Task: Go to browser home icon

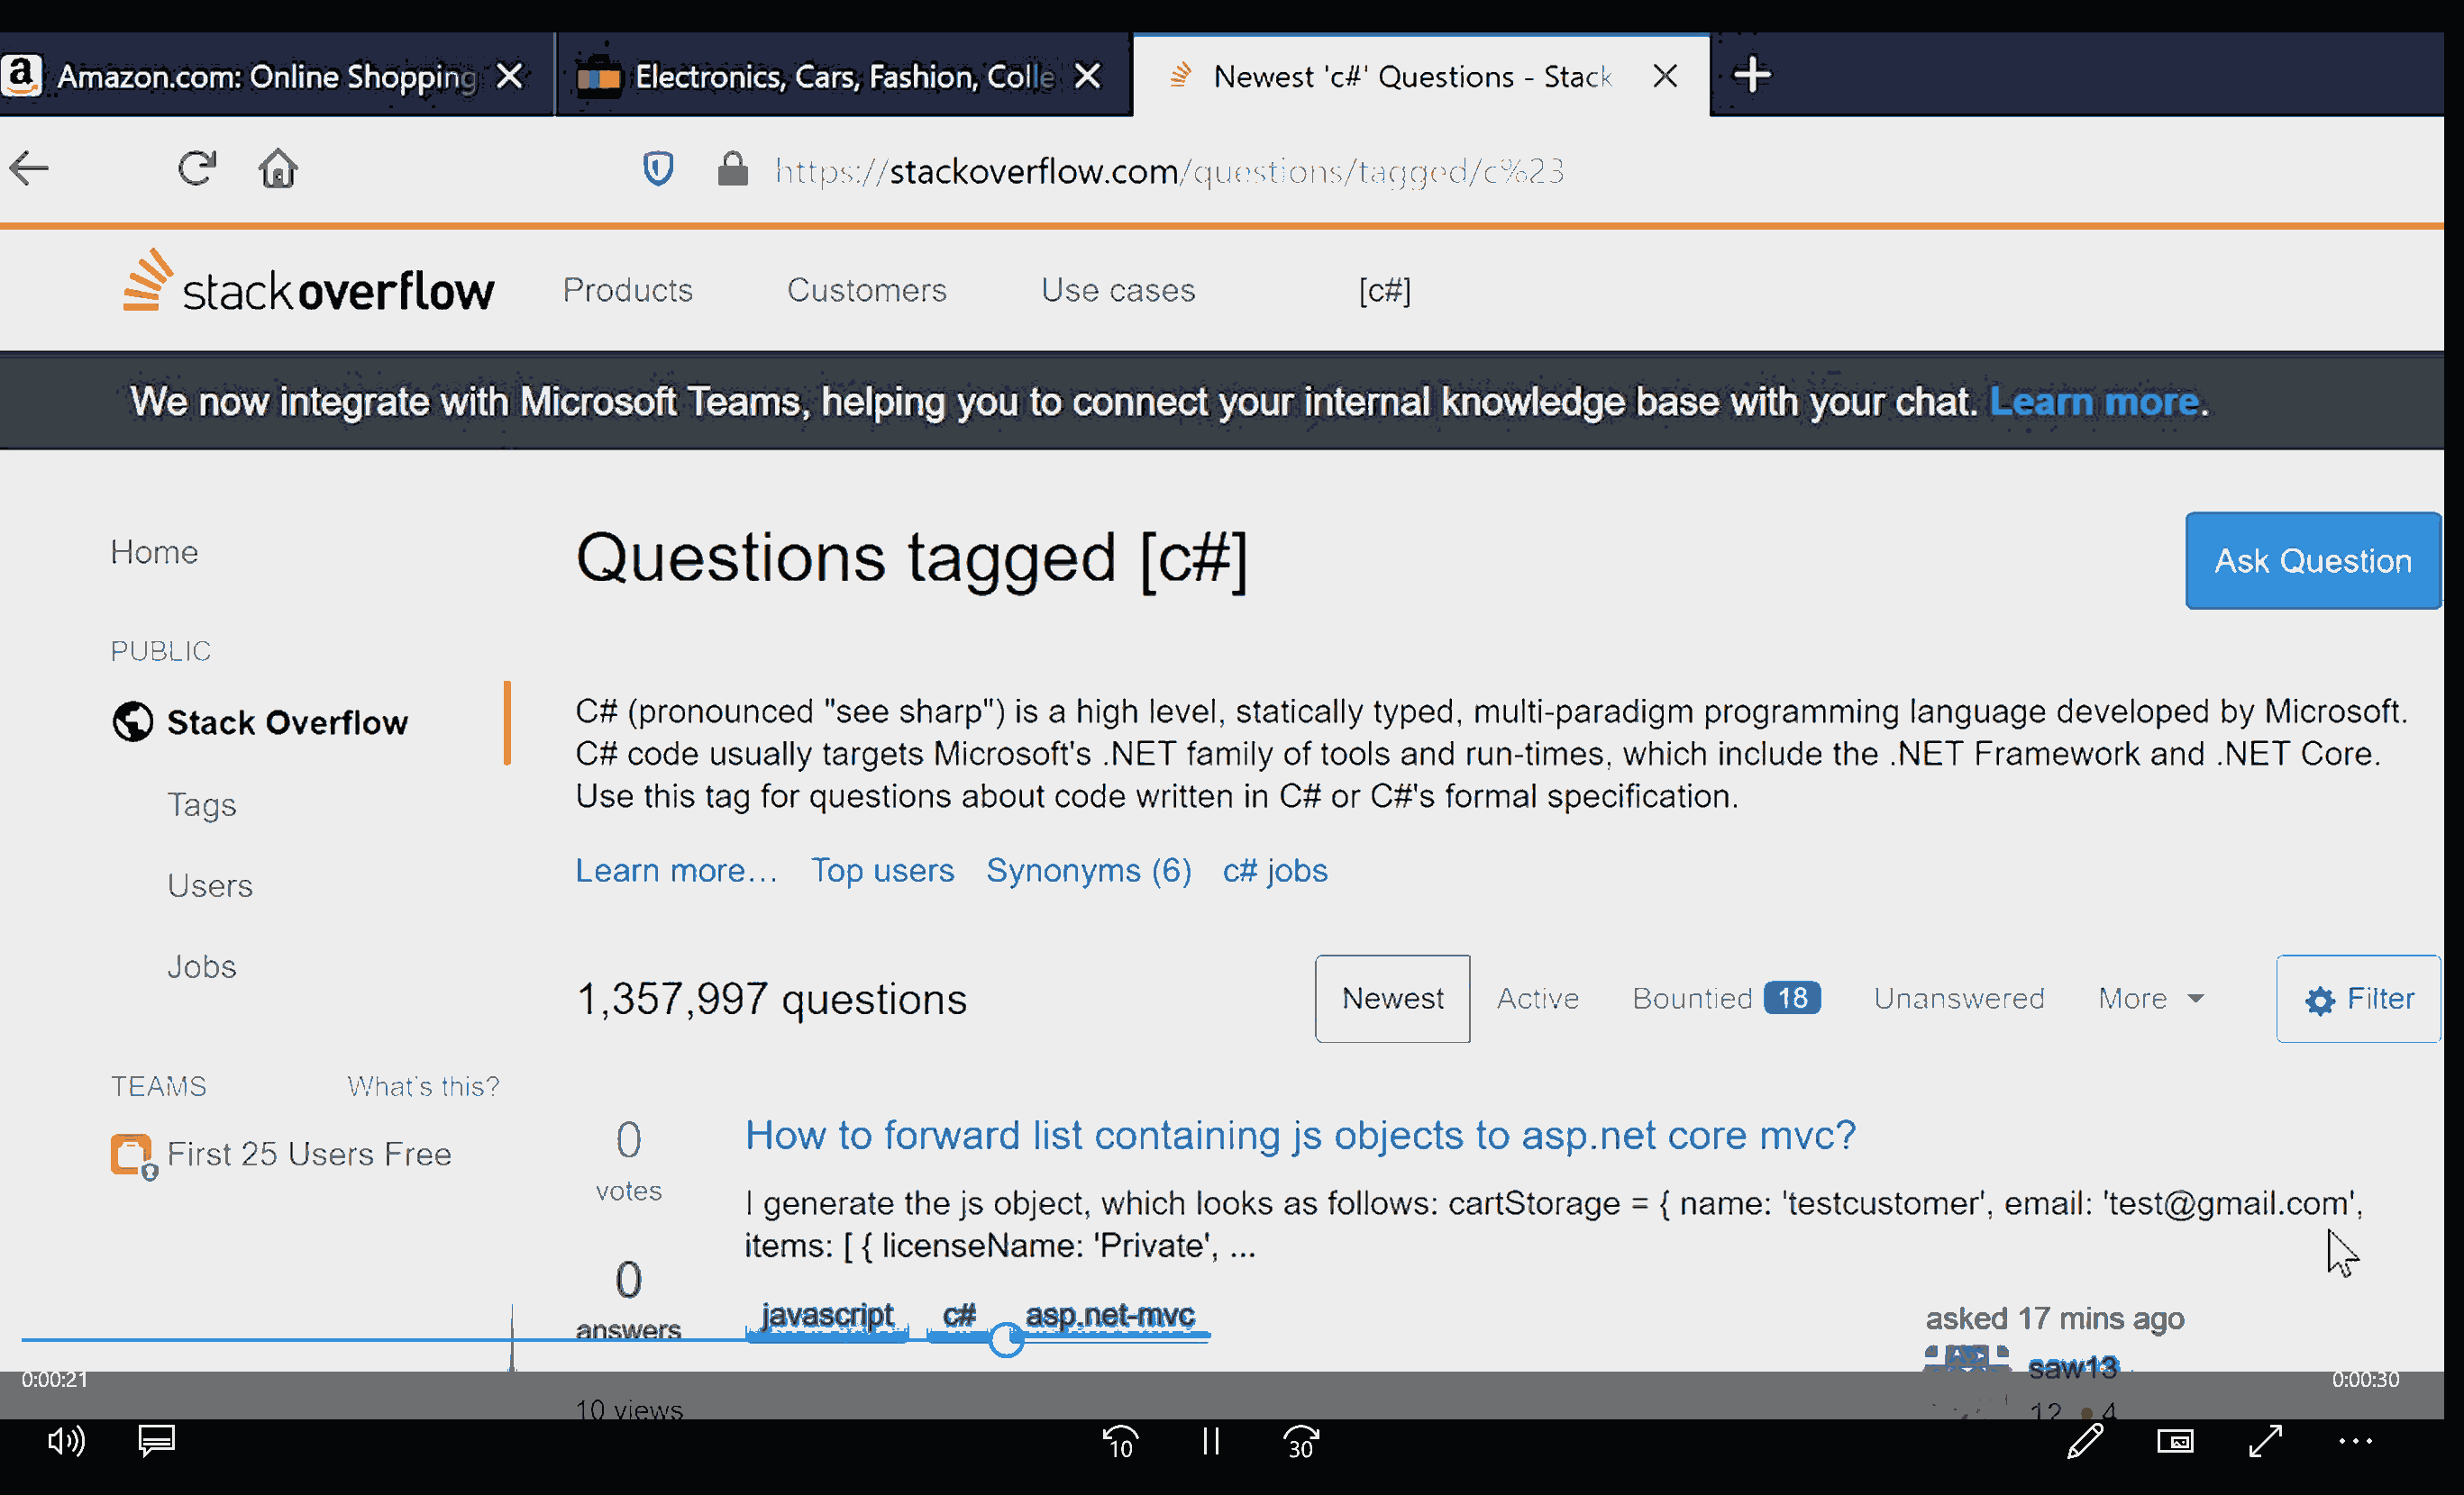Action: (278, 168)
